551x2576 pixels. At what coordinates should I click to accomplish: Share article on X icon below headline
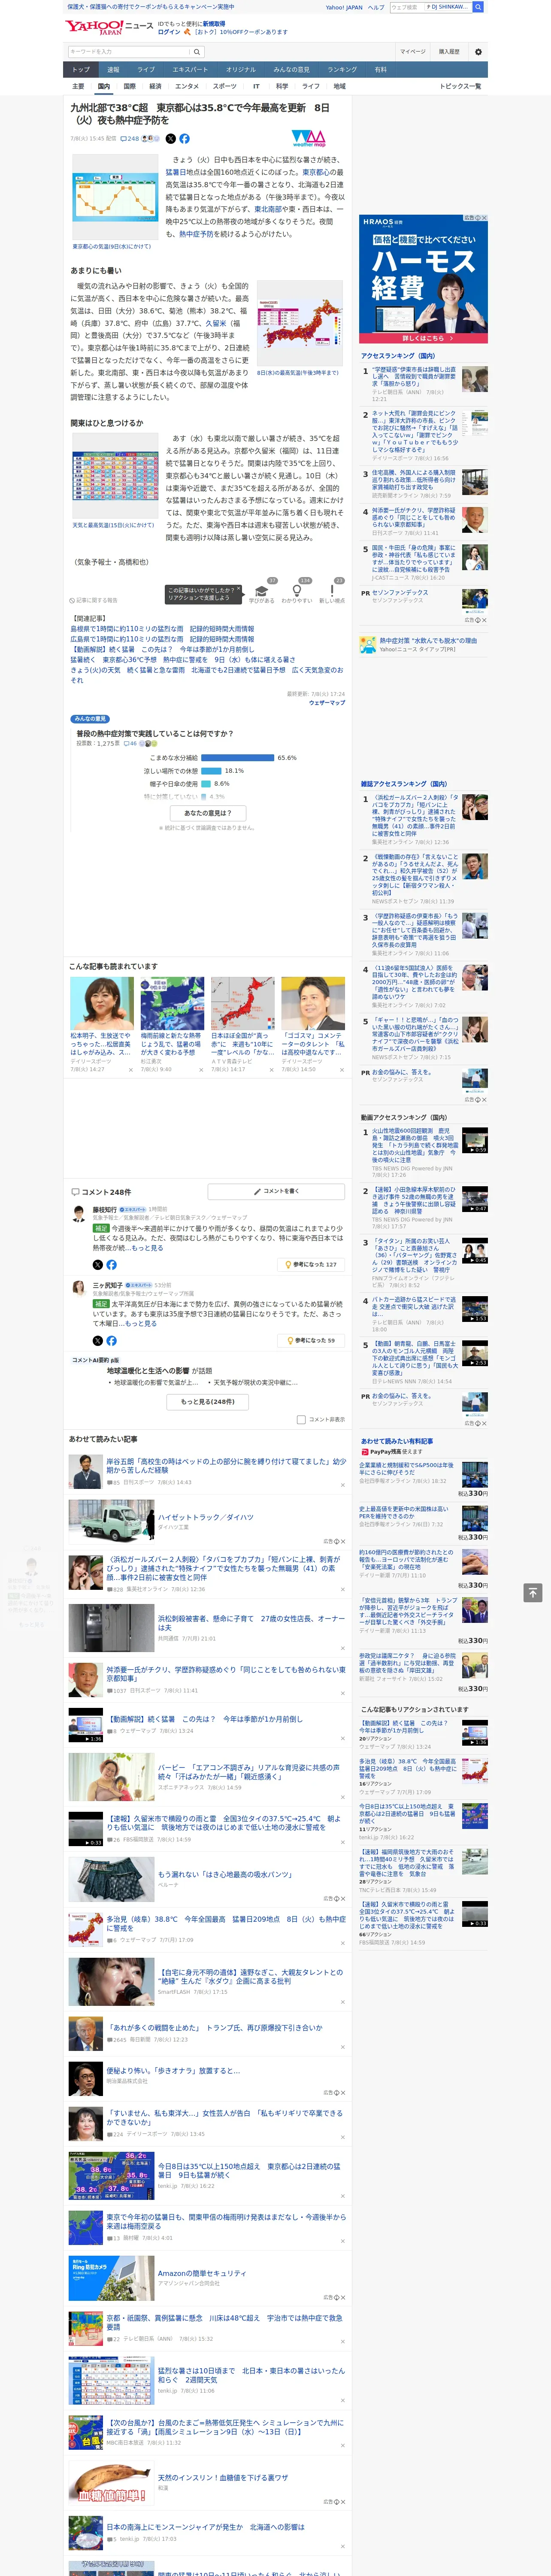(x=170, y=139)
